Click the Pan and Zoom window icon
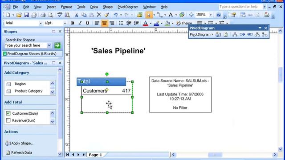Viewport: 285px width, 160px height. [191, 15]
